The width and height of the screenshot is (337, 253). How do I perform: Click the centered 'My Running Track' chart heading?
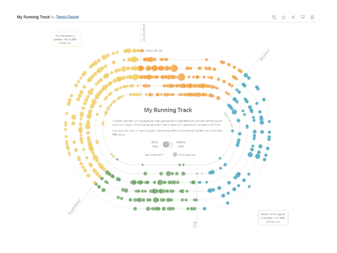pyautogui.click(x=168, y=110)
